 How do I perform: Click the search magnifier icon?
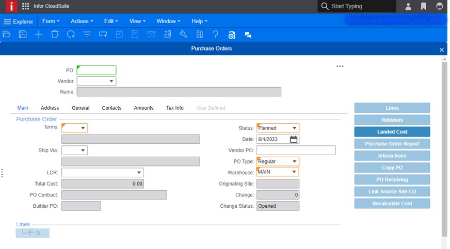pyautogui.click(x=325, y=6)
